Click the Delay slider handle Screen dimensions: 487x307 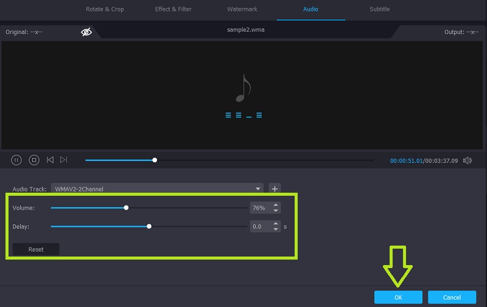point(149,226)
